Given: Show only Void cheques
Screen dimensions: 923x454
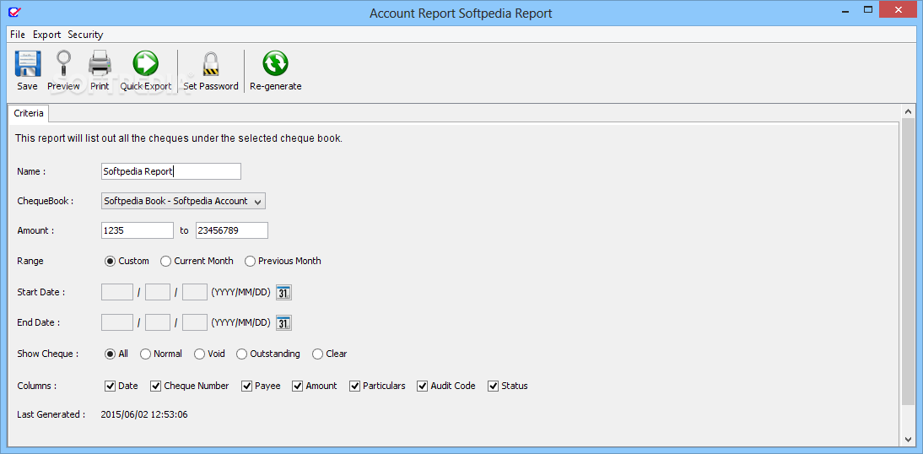Looking at the screenshot, I should point(199,354).
